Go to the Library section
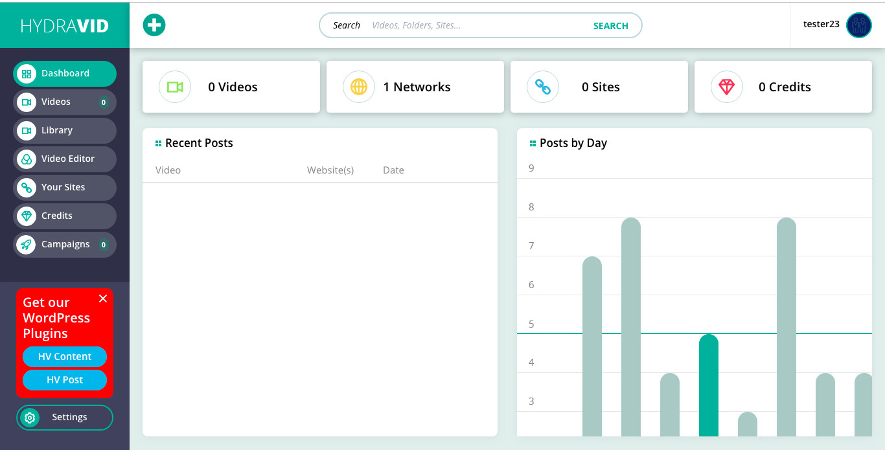 click(65, 130)
